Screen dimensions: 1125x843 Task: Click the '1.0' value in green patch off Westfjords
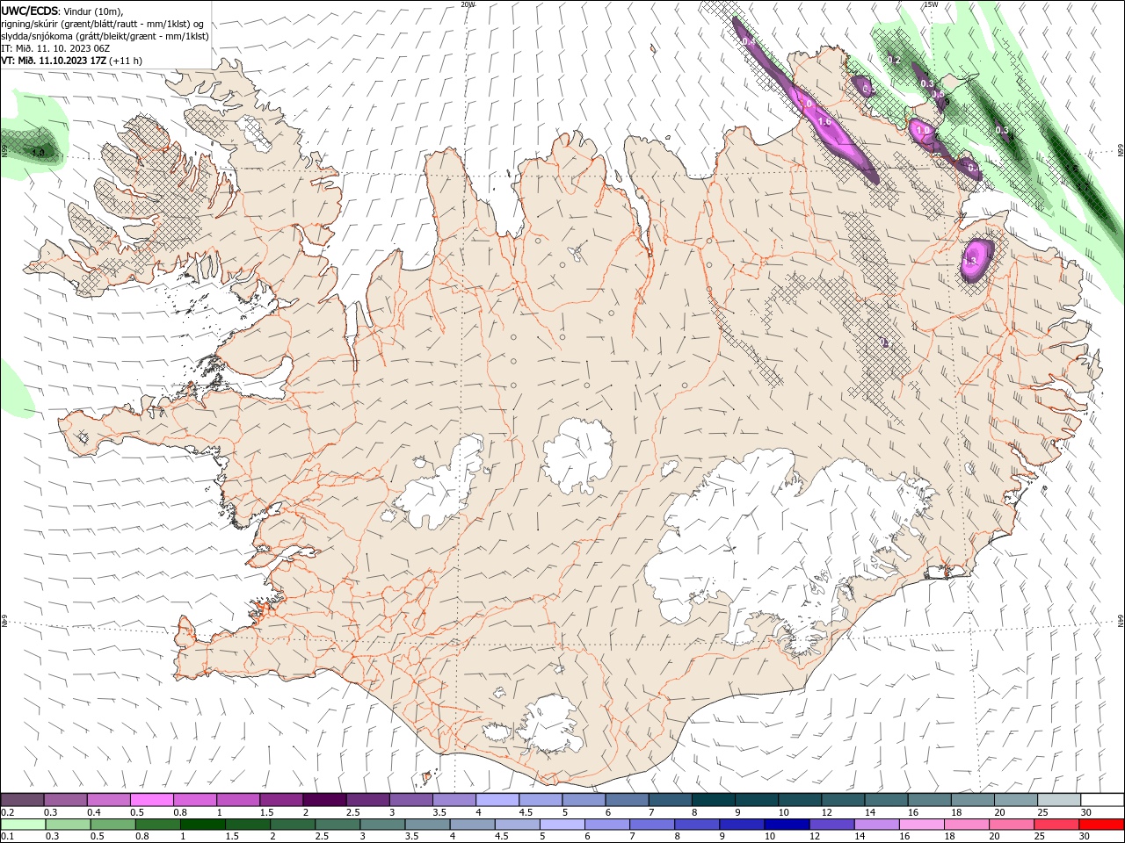[38, 152]
